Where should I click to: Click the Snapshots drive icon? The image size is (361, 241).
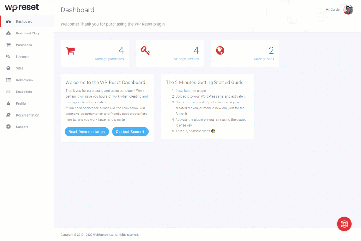coord(8,92)
